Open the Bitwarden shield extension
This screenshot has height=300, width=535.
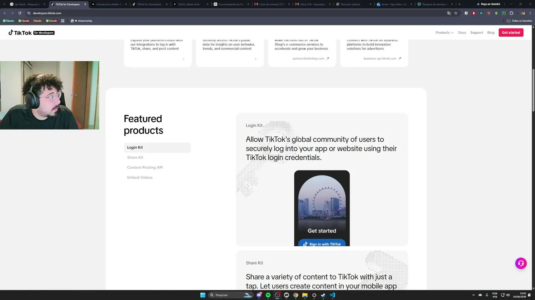tap(466, 13)
